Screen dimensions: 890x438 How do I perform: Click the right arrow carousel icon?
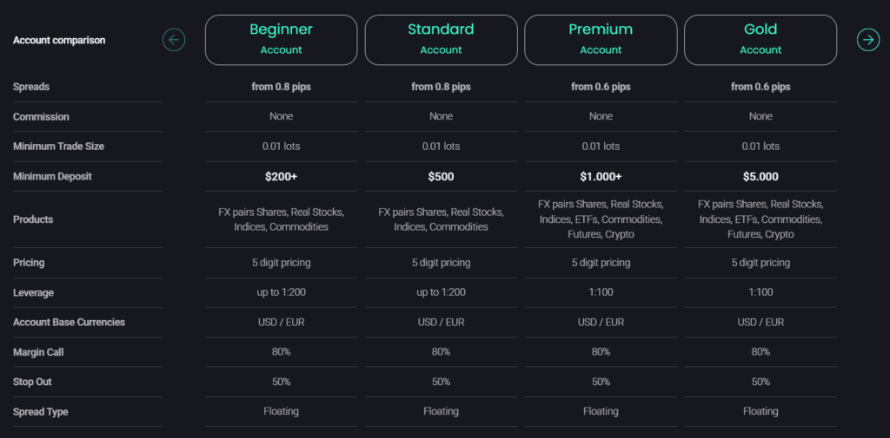pyautogui.click(x=867, y=40)
